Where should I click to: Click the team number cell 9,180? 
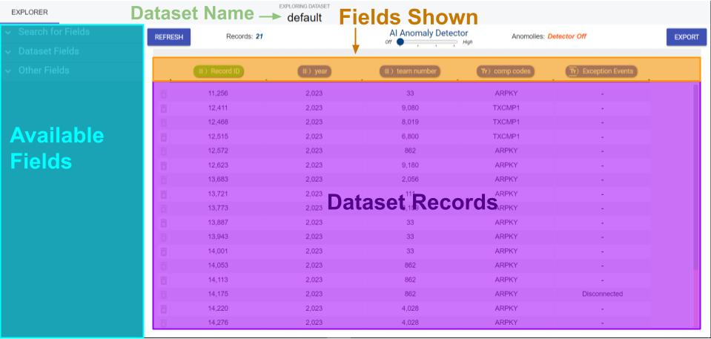[x=410, y=165]
